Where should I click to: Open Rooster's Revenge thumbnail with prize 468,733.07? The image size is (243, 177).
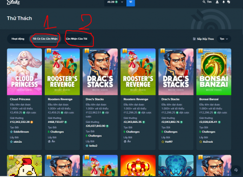coord(62,72)
